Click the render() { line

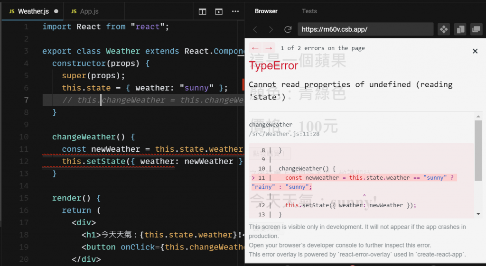coord(76,198)
